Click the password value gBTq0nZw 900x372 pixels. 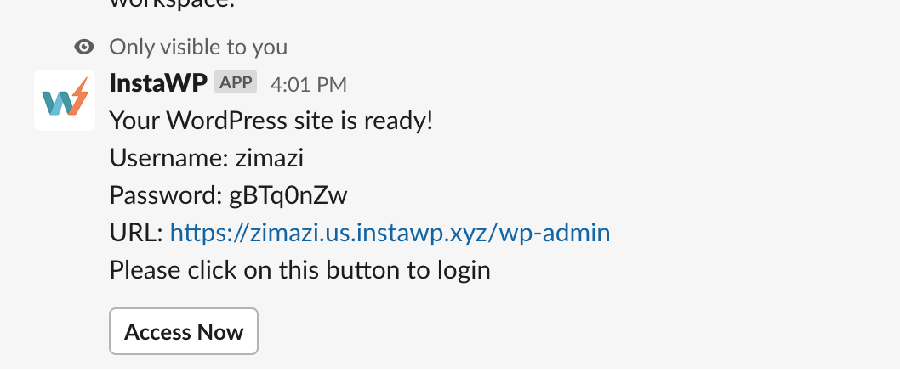pyautogui.click(x=288, y=195)
